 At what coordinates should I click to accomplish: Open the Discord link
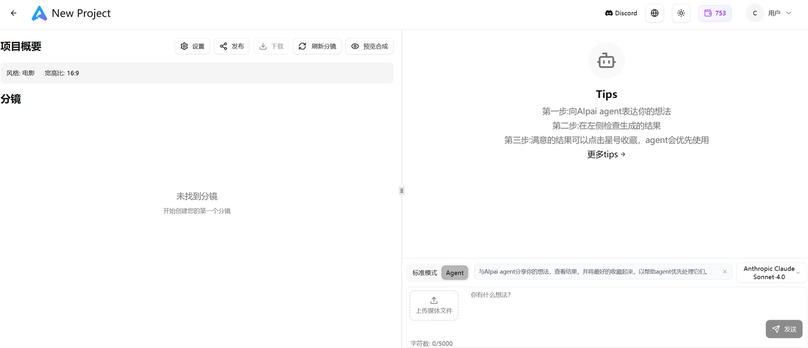click(x=621, y=13)
